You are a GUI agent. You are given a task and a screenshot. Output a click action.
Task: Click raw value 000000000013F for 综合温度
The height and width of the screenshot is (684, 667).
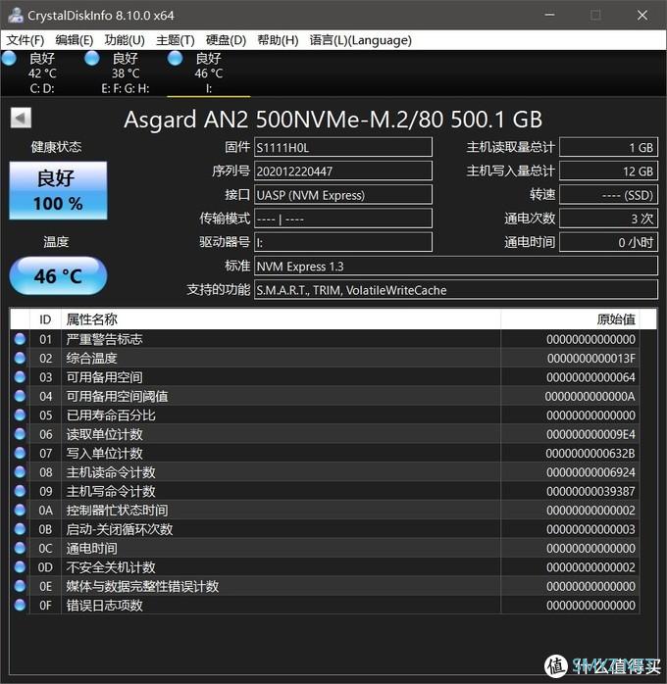click(591, 358)
